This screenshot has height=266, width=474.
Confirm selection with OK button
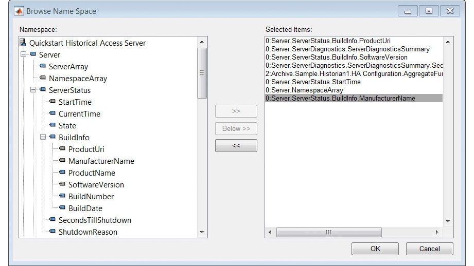tap(375, 249)
